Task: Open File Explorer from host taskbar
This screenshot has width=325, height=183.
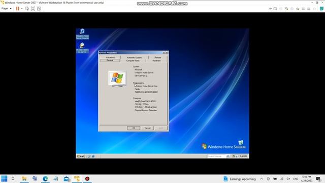Action: click(24, 178)
